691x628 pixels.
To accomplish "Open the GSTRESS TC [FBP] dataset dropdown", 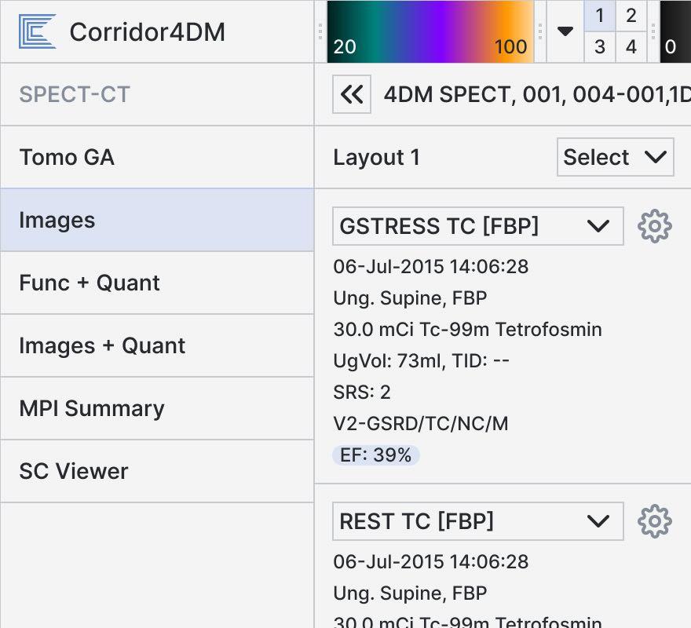I will pyautogui.click(x=477, y=226).
